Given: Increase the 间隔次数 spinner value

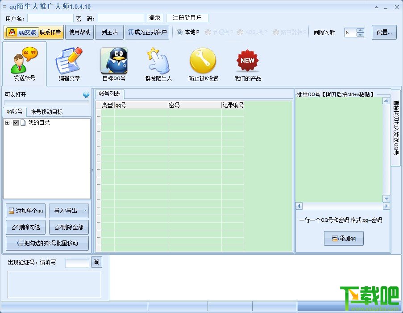Looking at the screenshot, I should pos(361,30).
